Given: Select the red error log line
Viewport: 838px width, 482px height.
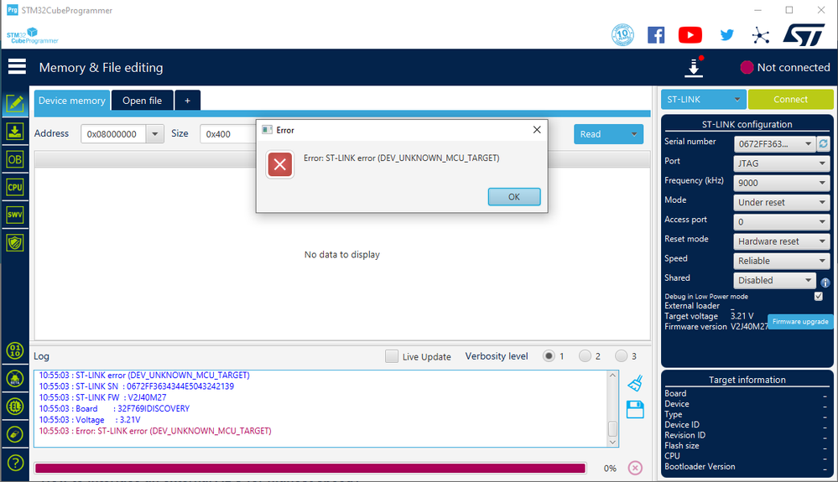Looking at the screenshot, I should pyautogui.click(x=155, y=431).
